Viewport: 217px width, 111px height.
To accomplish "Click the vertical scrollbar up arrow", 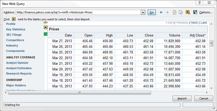I will (x=211, y=24).
